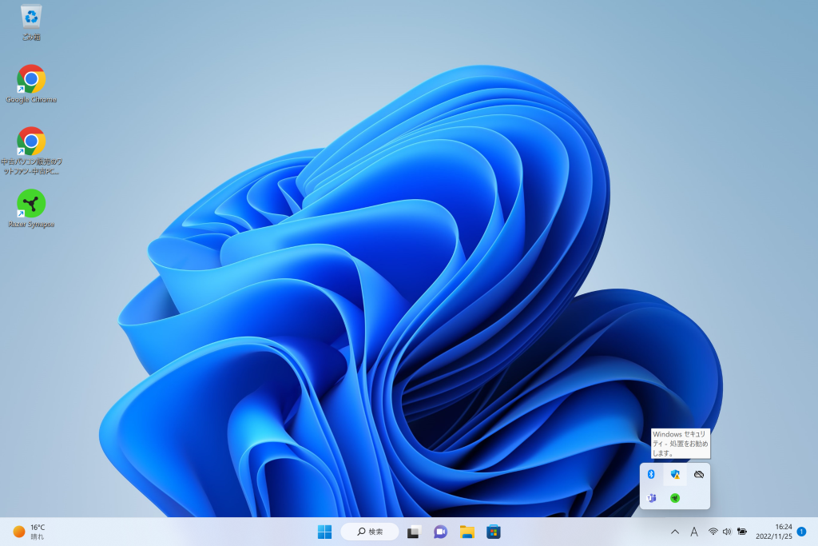Click the OneDrive cloud tray icon
This screenshot has height=546, width=818.
[699, 474]
